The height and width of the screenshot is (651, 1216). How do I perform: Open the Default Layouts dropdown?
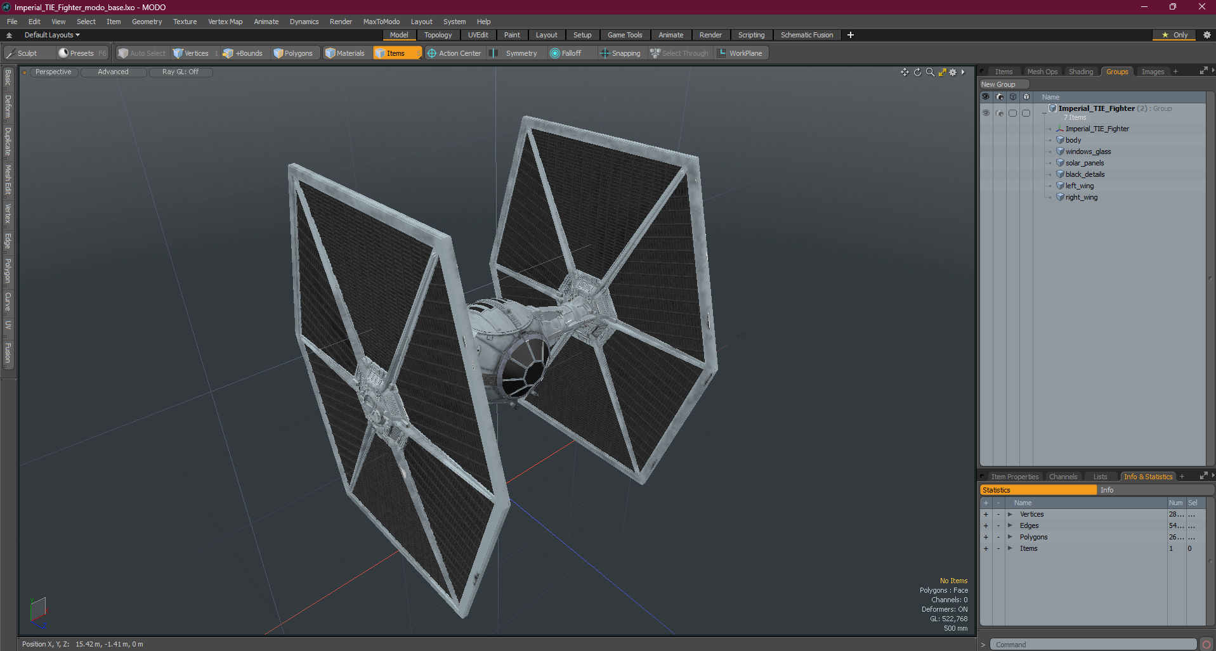pyautogui.click(x=52, y=35)
